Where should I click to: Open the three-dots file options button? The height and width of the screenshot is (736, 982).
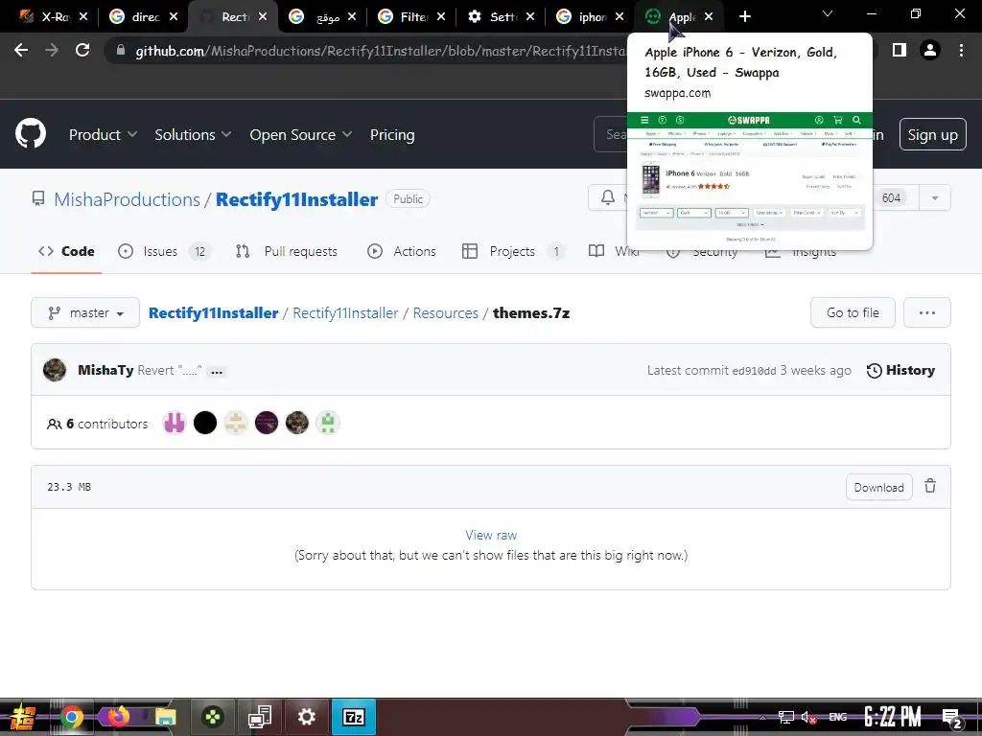pyautogui.click(x=927, y=312)
